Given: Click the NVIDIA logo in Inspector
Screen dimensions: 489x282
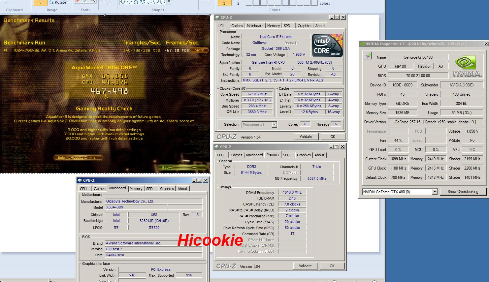Looking at the screenshot, I should 467,66.
